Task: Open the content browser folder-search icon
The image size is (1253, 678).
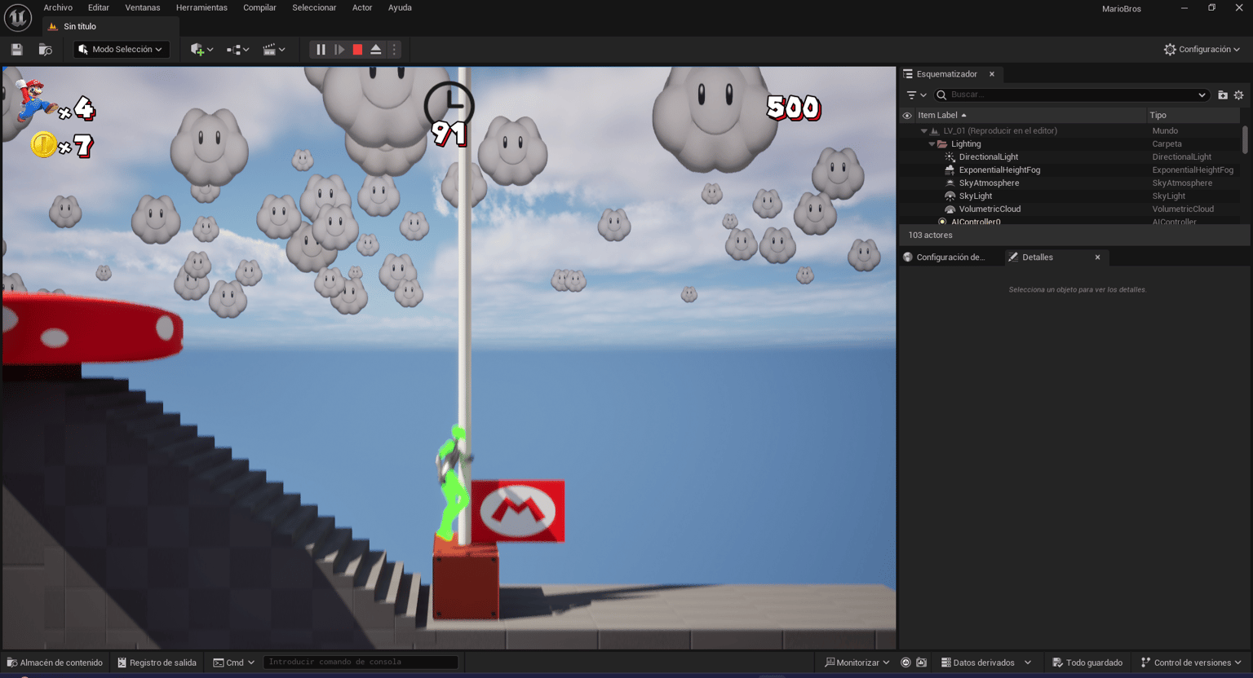Action: pos(46,50)
